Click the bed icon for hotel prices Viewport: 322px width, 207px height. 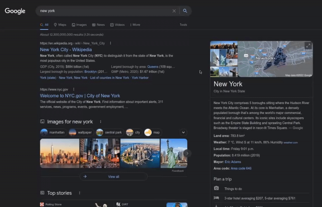pos(216,198)
